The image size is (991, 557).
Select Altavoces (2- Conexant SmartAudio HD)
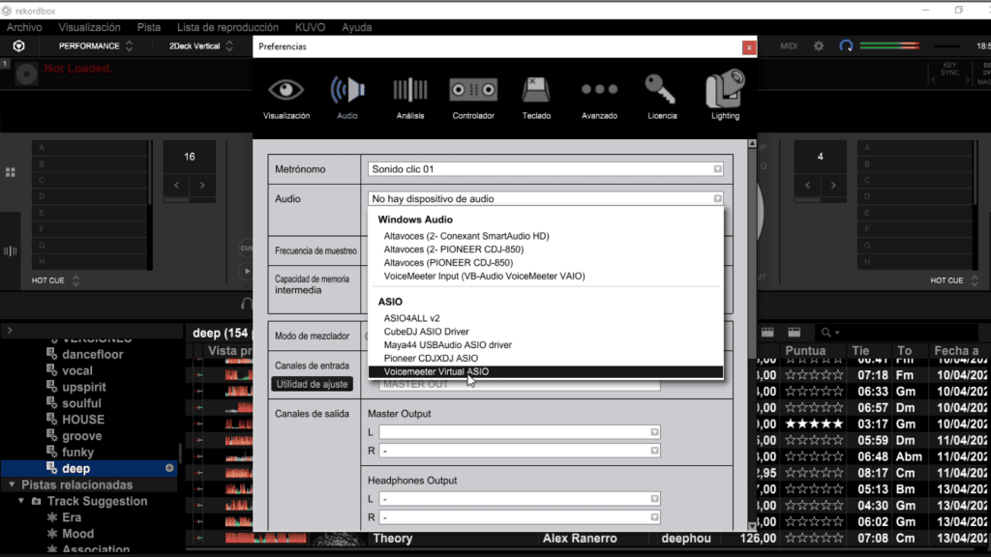click(466, 236)
